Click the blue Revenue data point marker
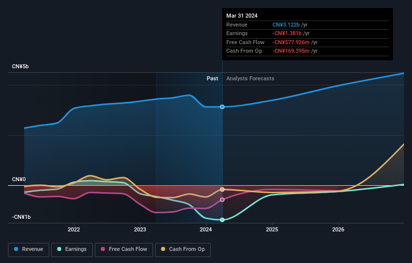 point(222,107)
